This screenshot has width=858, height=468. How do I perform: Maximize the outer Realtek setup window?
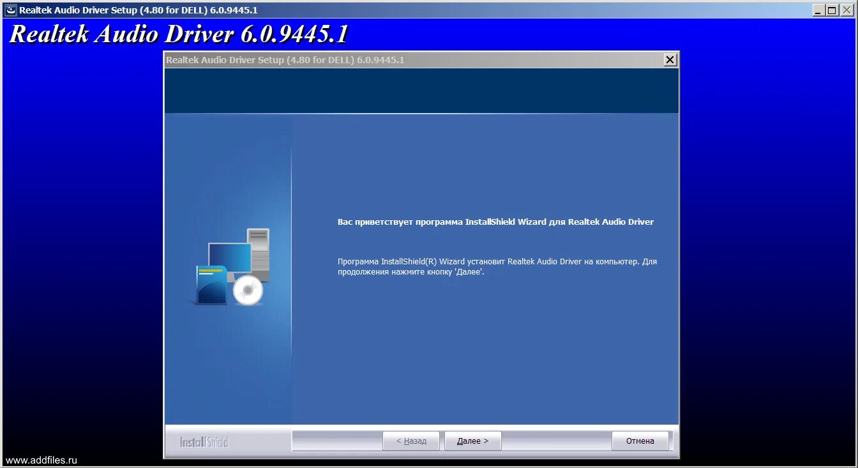click(831, 10)
